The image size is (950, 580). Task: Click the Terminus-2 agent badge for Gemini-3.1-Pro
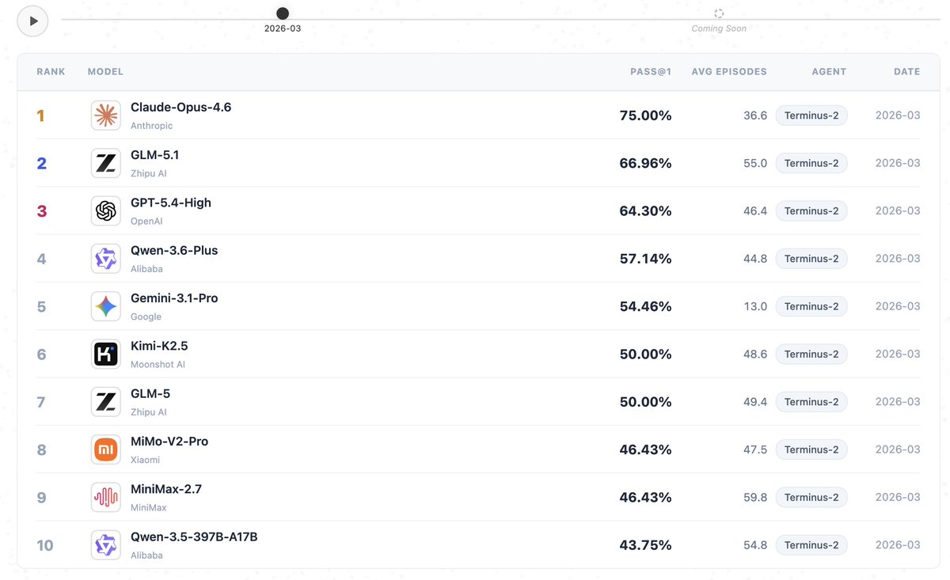click(811, 306)
